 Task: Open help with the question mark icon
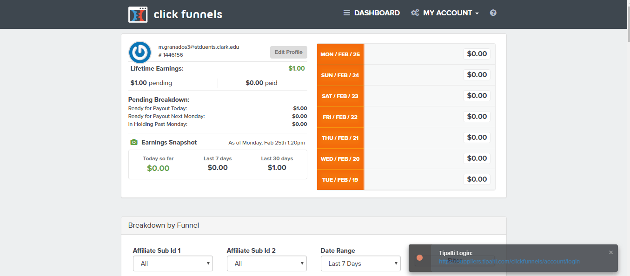493,13
